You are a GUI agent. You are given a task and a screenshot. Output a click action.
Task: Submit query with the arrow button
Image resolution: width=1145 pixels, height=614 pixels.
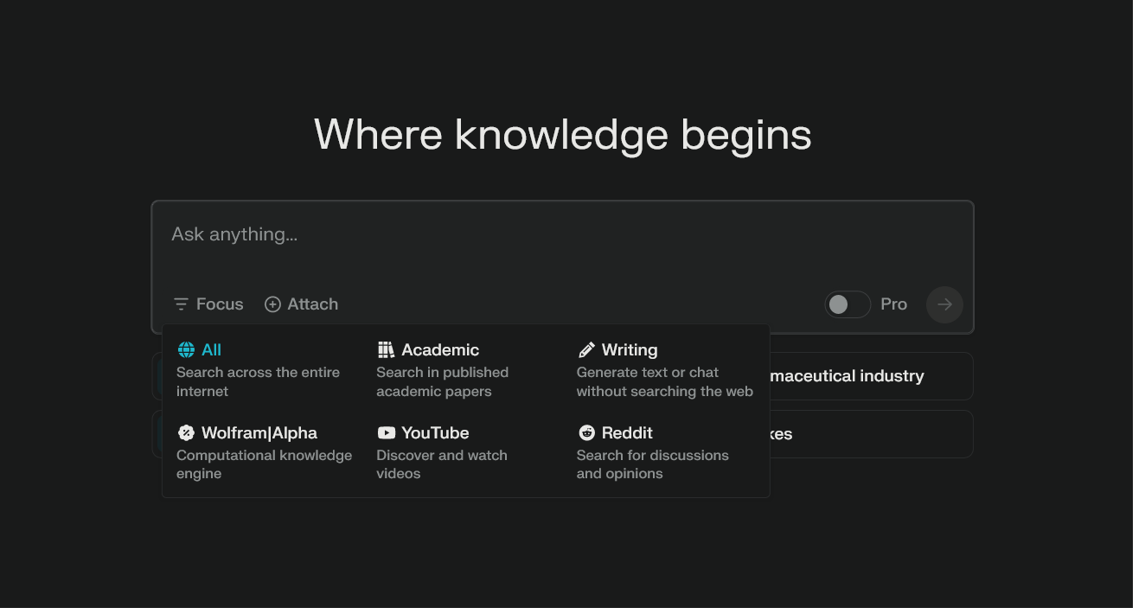(944, 304)
